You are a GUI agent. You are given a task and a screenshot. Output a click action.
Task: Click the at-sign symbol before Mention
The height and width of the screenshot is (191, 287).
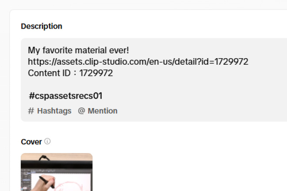tap(81, 111)
